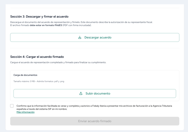The width and height of the screenshot is (188, 132).
Task: Select the heading Sección 3: Descargar y firmar el acuerdo
Action: click(x=39, y=16)
